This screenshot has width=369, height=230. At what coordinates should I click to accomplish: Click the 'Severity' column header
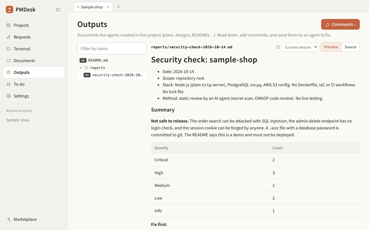pos(161,148)
